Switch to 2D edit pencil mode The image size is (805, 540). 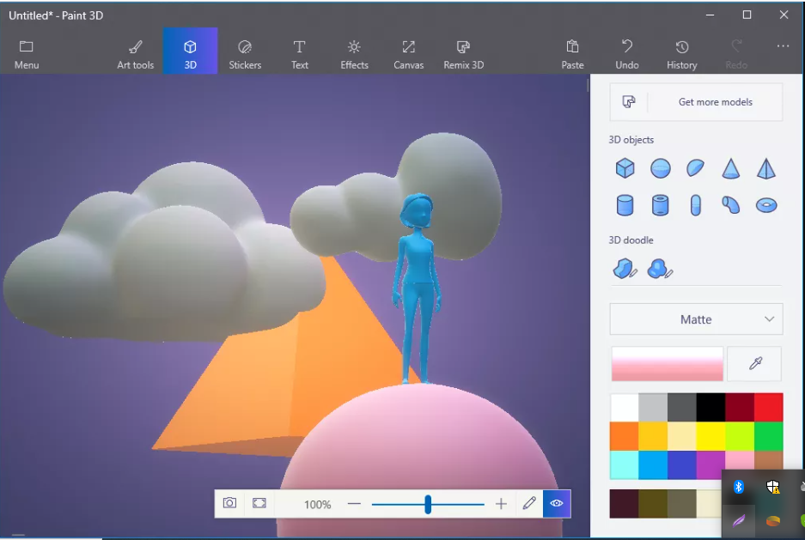point(529,503)
